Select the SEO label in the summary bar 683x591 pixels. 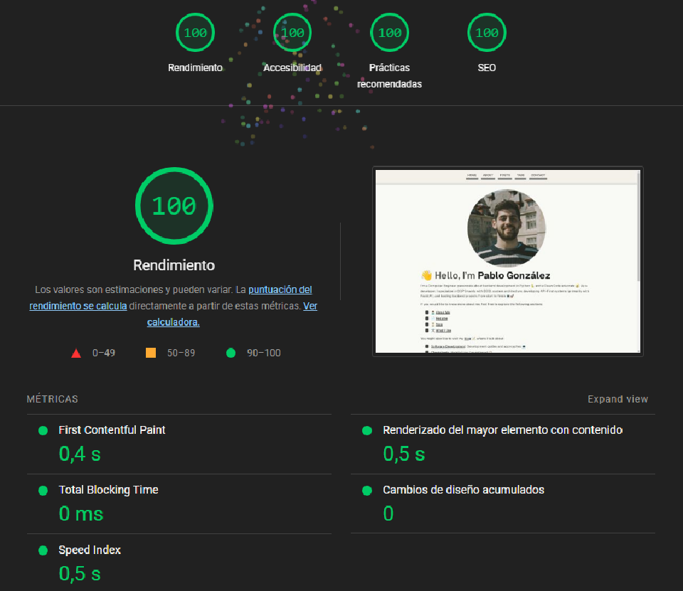[x=487, y=68]
